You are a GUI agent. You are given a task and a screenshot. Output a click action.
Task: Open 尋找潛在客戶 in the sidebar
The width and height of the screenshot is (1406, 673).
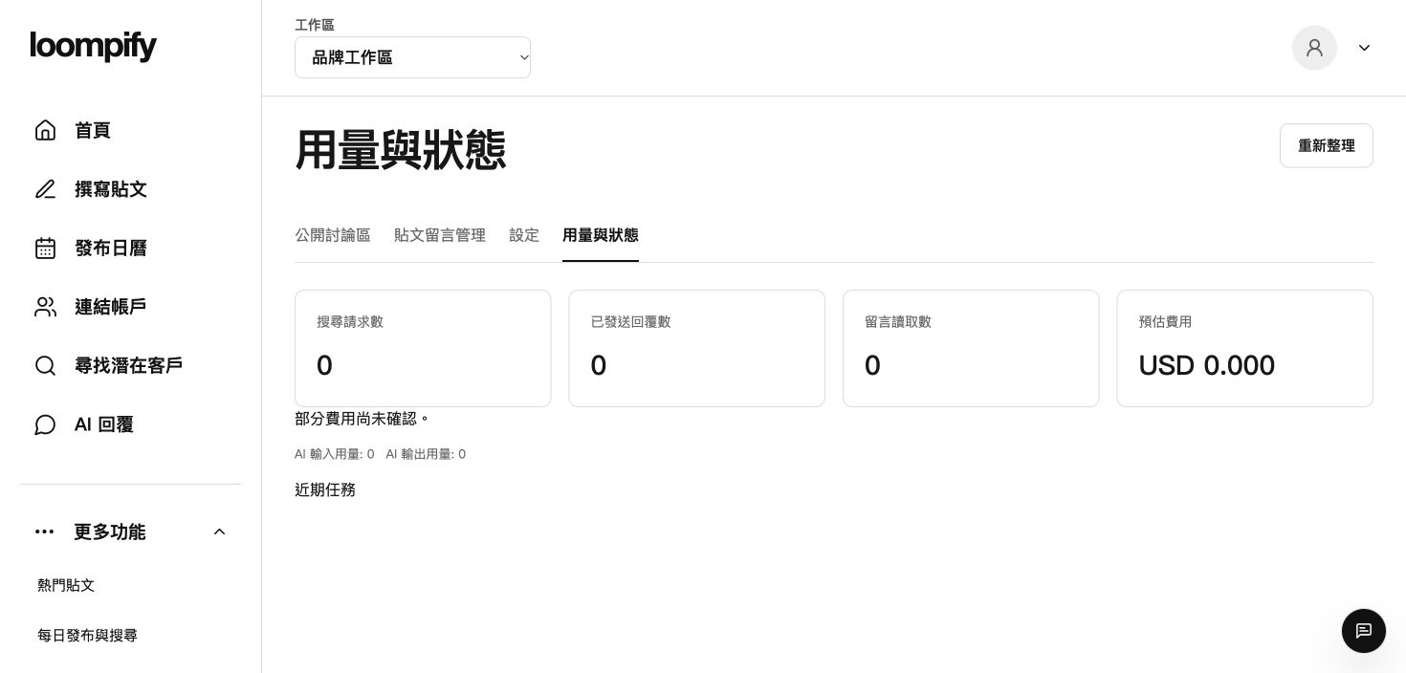point(130,366)
